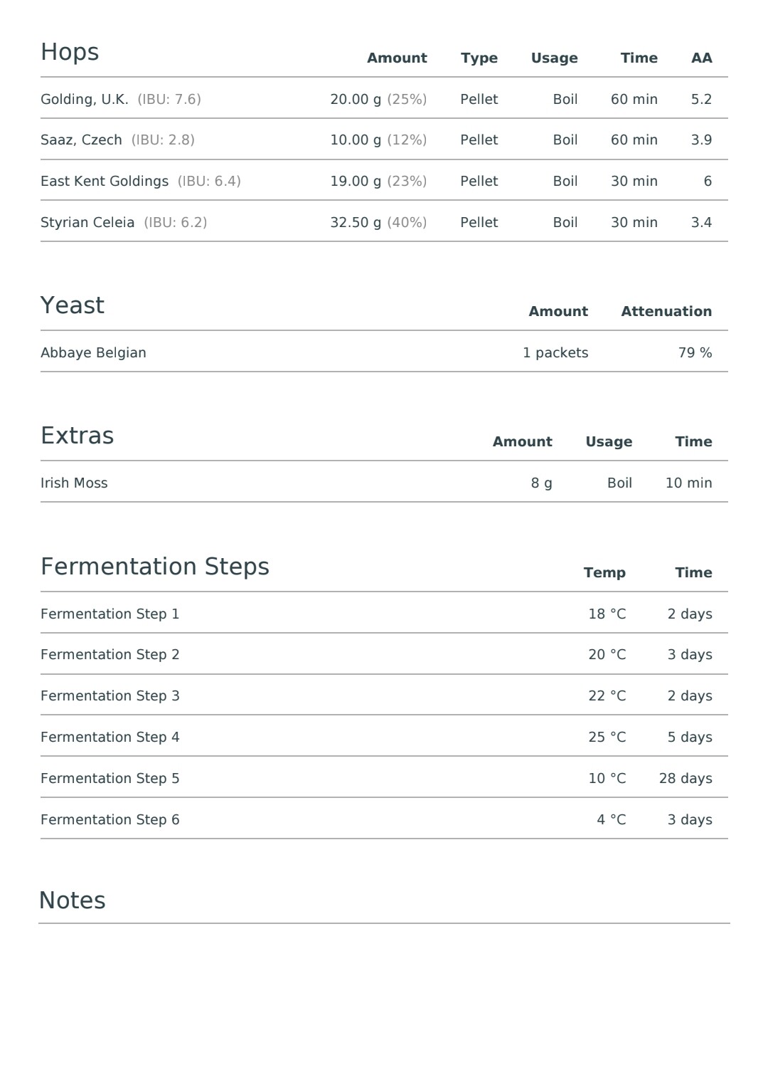768x1087 pixels.
Task: Click the Extras section heading
Action: [x=77, y=436]
